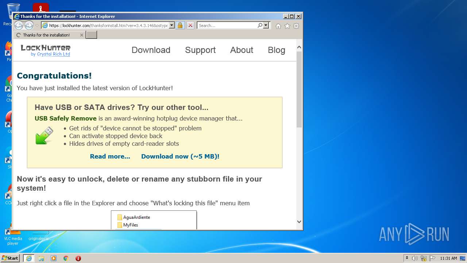Viewport: 467px width, 263px height.
Task: Open the Adobe Reader desktop icon
Action: click(x=41, y=7)
